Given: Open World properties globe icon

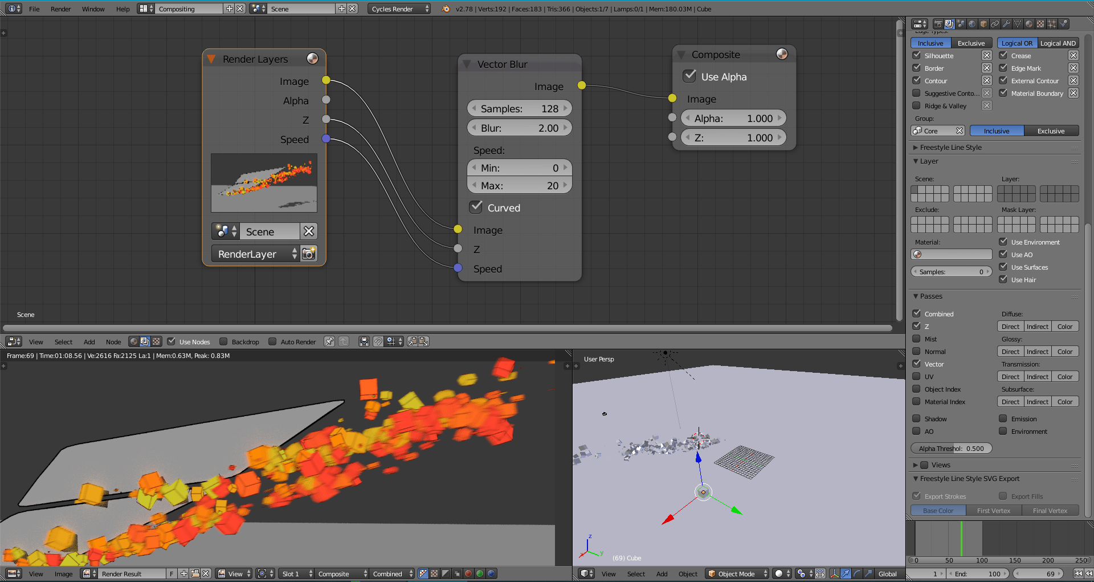Looking at the screenshot, I should pyautogui.click(x=972, y=23).
